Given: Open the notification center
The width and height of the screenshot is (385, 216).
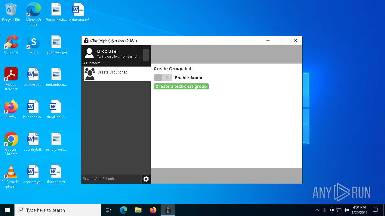Looking at the screenshot, I should click(x=375, y=210).
